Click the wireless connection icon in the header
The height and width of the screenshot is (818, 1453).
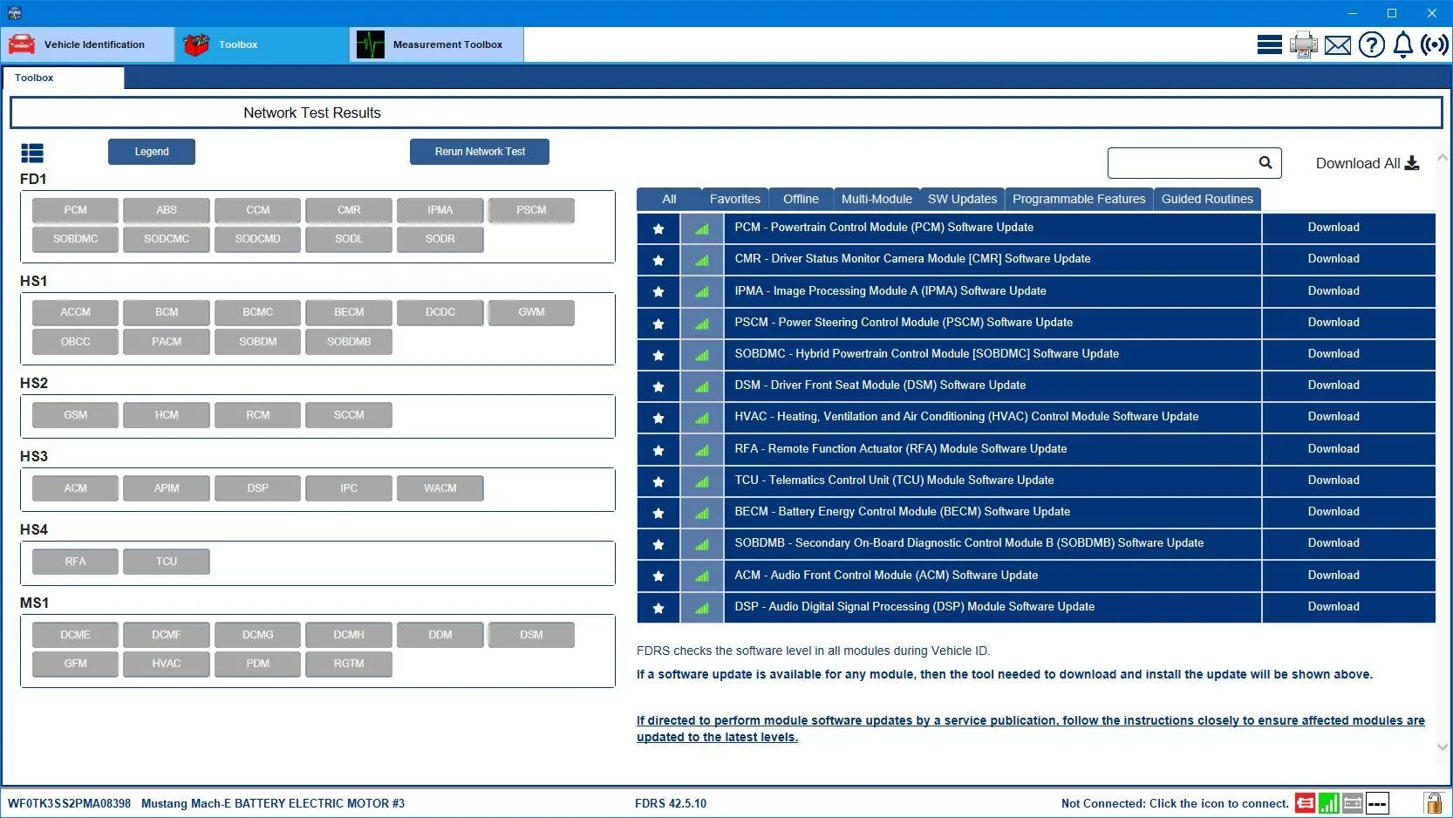[1435, 44]
